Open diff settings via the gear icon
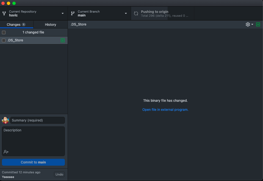The width and height of the screenshot is (263, 181). [247, 24]
